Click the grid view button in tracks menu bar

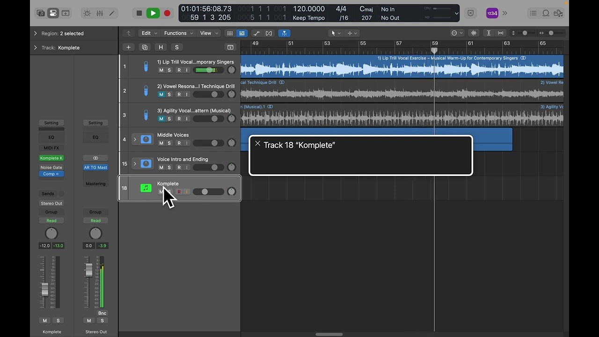[x=230, y=33]
